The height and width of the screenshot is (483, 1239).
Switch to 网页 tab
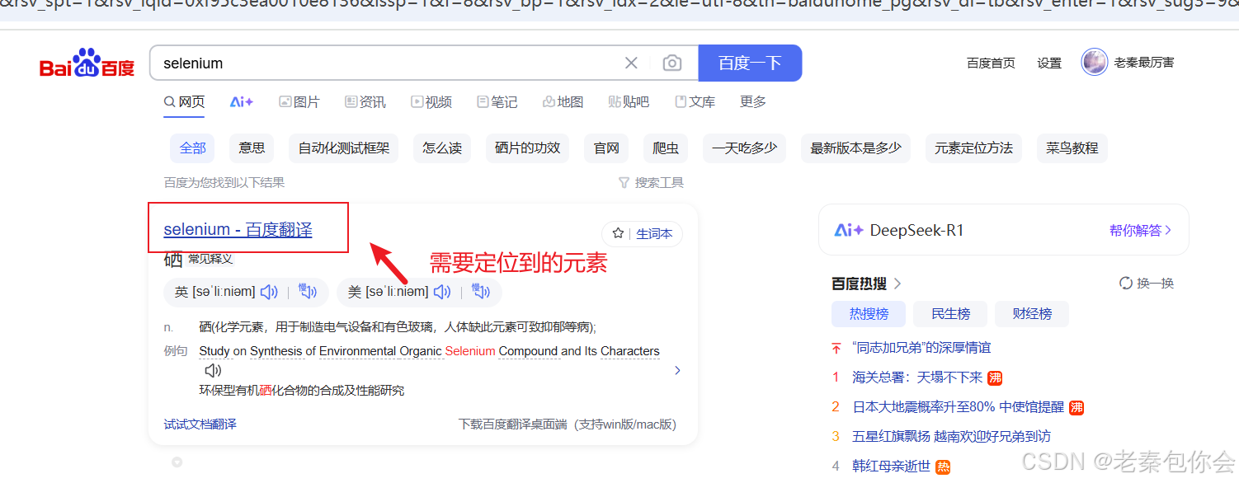(184, 102)
